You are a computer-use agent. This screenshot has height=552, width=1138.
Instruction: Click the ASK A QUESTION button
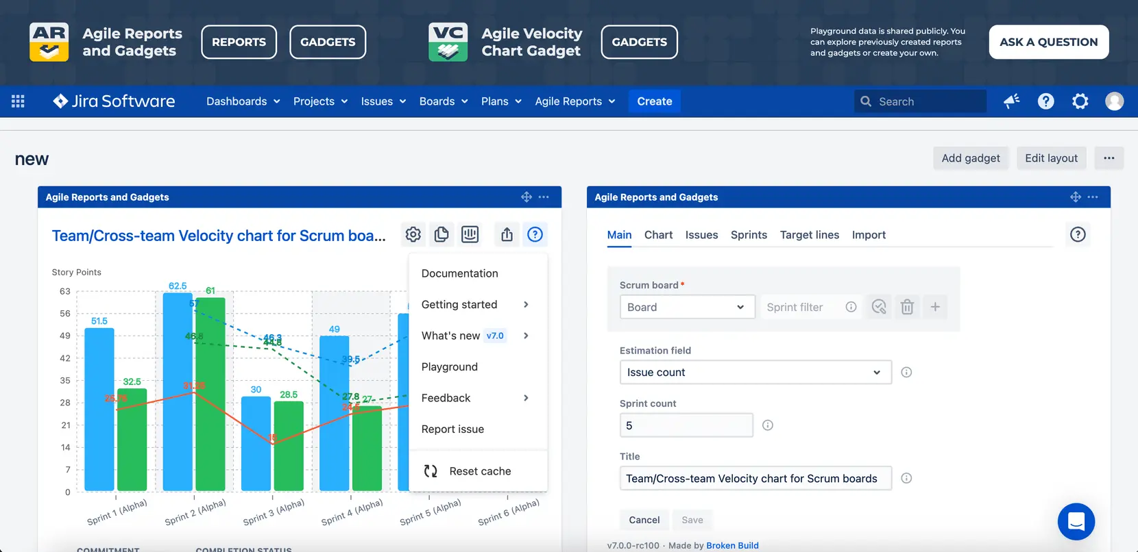coord(1048,42)
